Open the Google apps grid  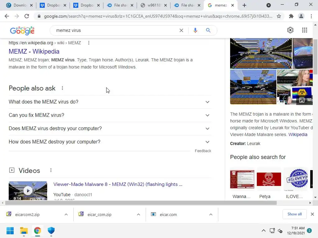[304, 30]
